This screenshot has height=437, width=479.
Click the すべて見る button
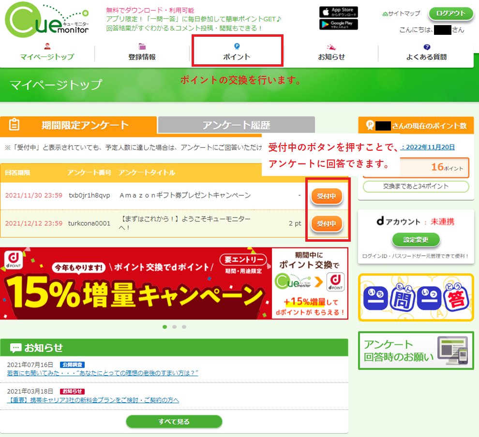[x=174, y=422]
